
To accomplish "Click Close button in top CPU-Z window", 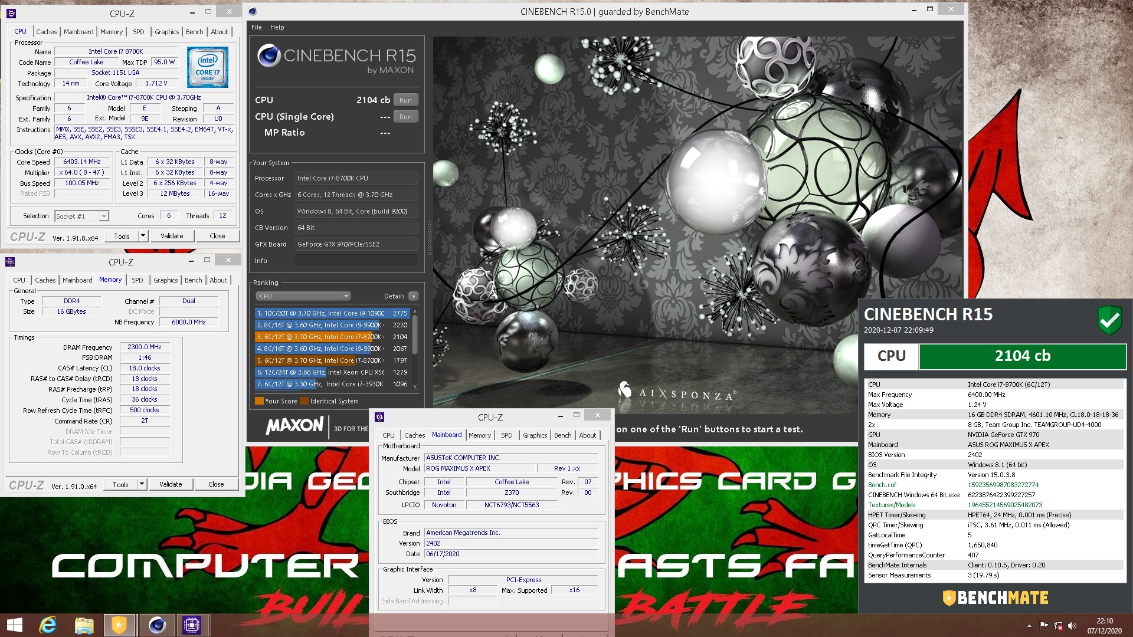I will point(217,236).
